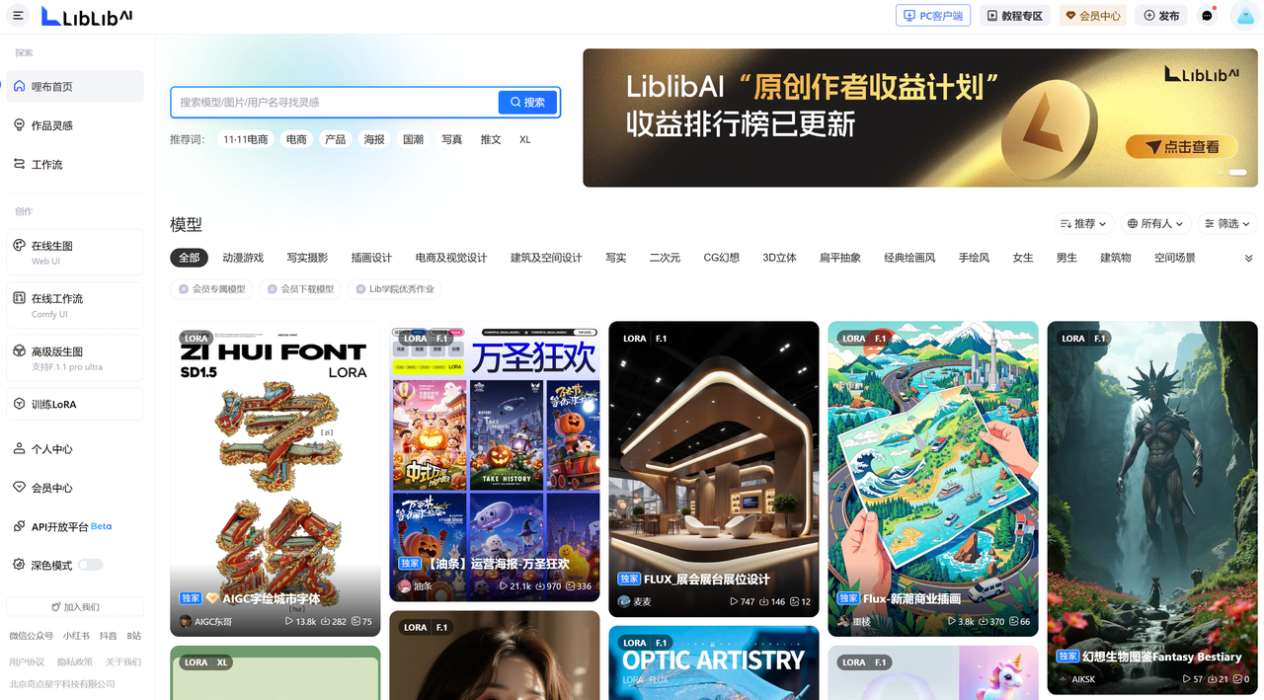
Task: Click recommended keyword XL
Action: [525, 139]
